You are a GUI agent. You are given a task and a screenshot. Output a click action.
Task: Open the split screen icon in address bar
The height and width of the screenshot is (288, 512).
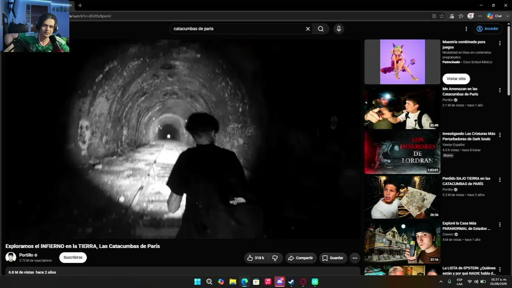434,16
